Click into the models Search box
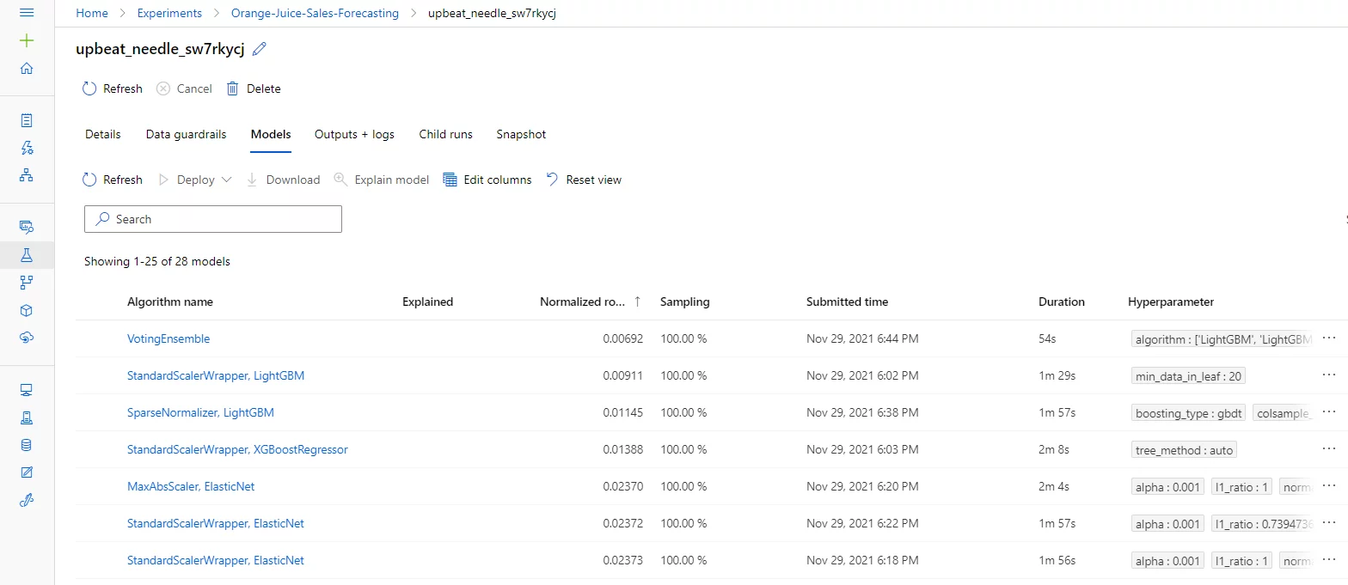The width and height of the screenshot is (1348, 585). pyautogui.click(x=213, y=219)
